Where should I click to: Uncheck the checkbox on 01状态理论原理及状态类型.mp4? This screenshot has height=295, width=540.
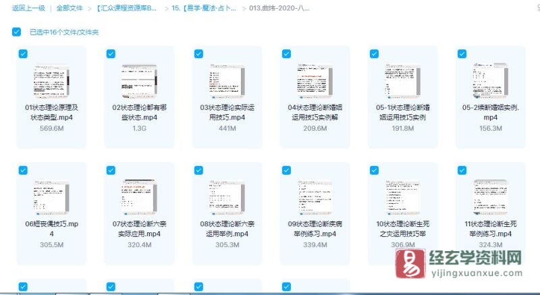pos(23,54)
